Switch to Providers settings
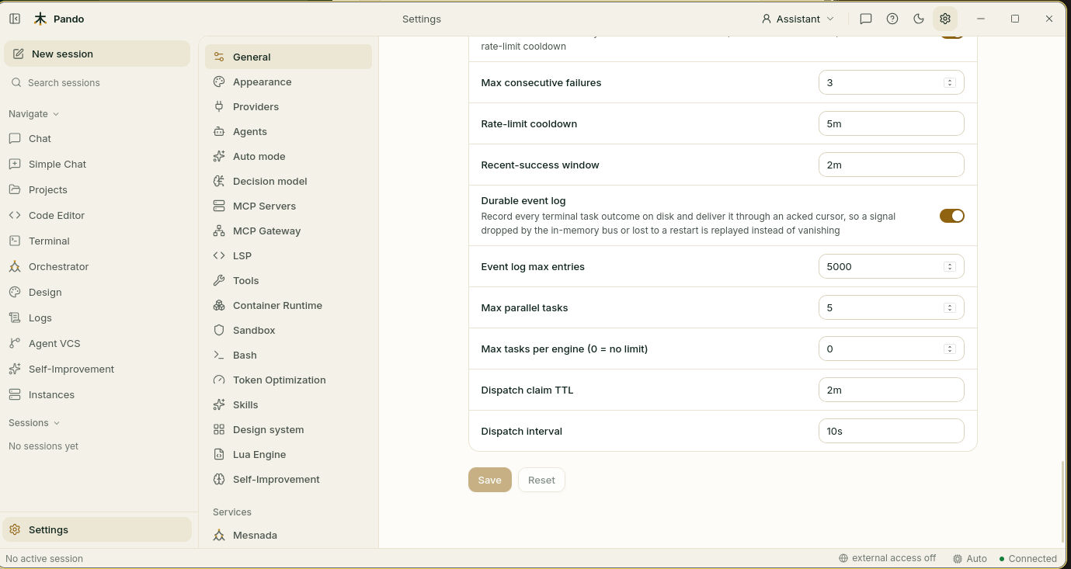This screenshot has height=569, width=1071. [x=288, y=106]
